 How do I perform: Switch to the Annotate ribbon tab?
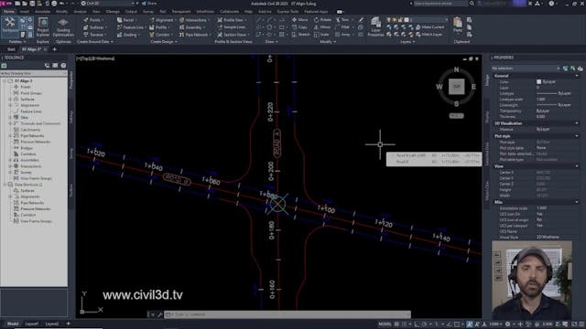42,12
